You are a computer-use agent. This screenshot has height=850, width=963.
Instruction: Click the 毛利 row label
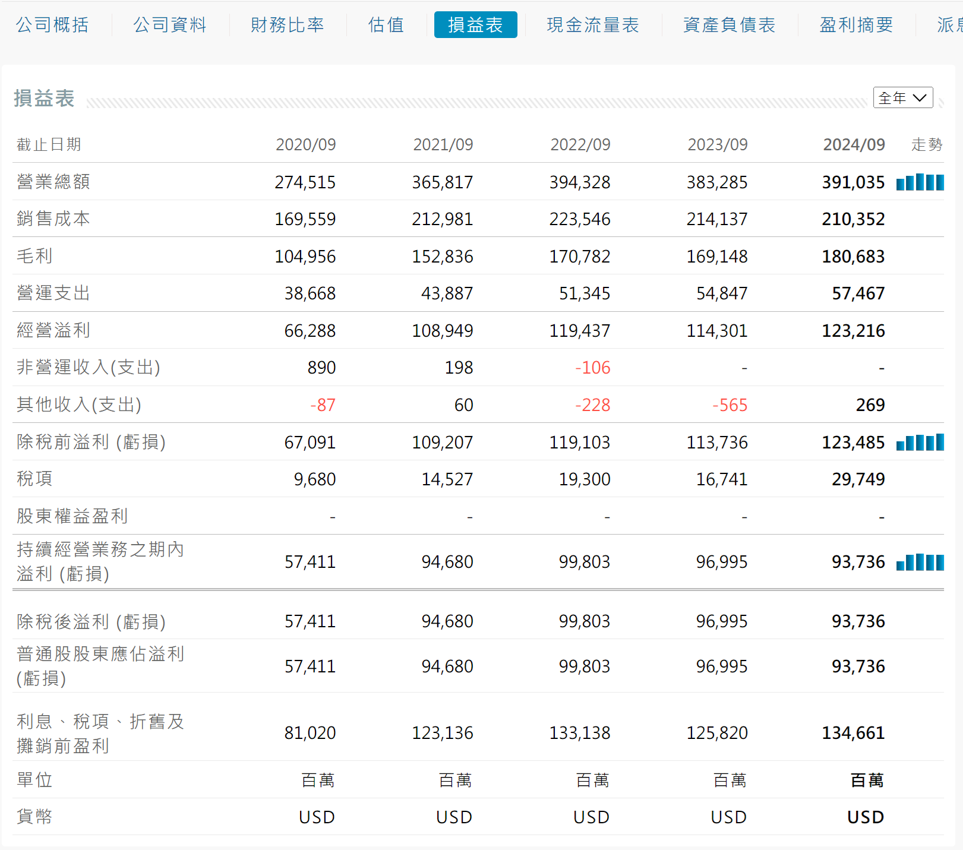35,256
